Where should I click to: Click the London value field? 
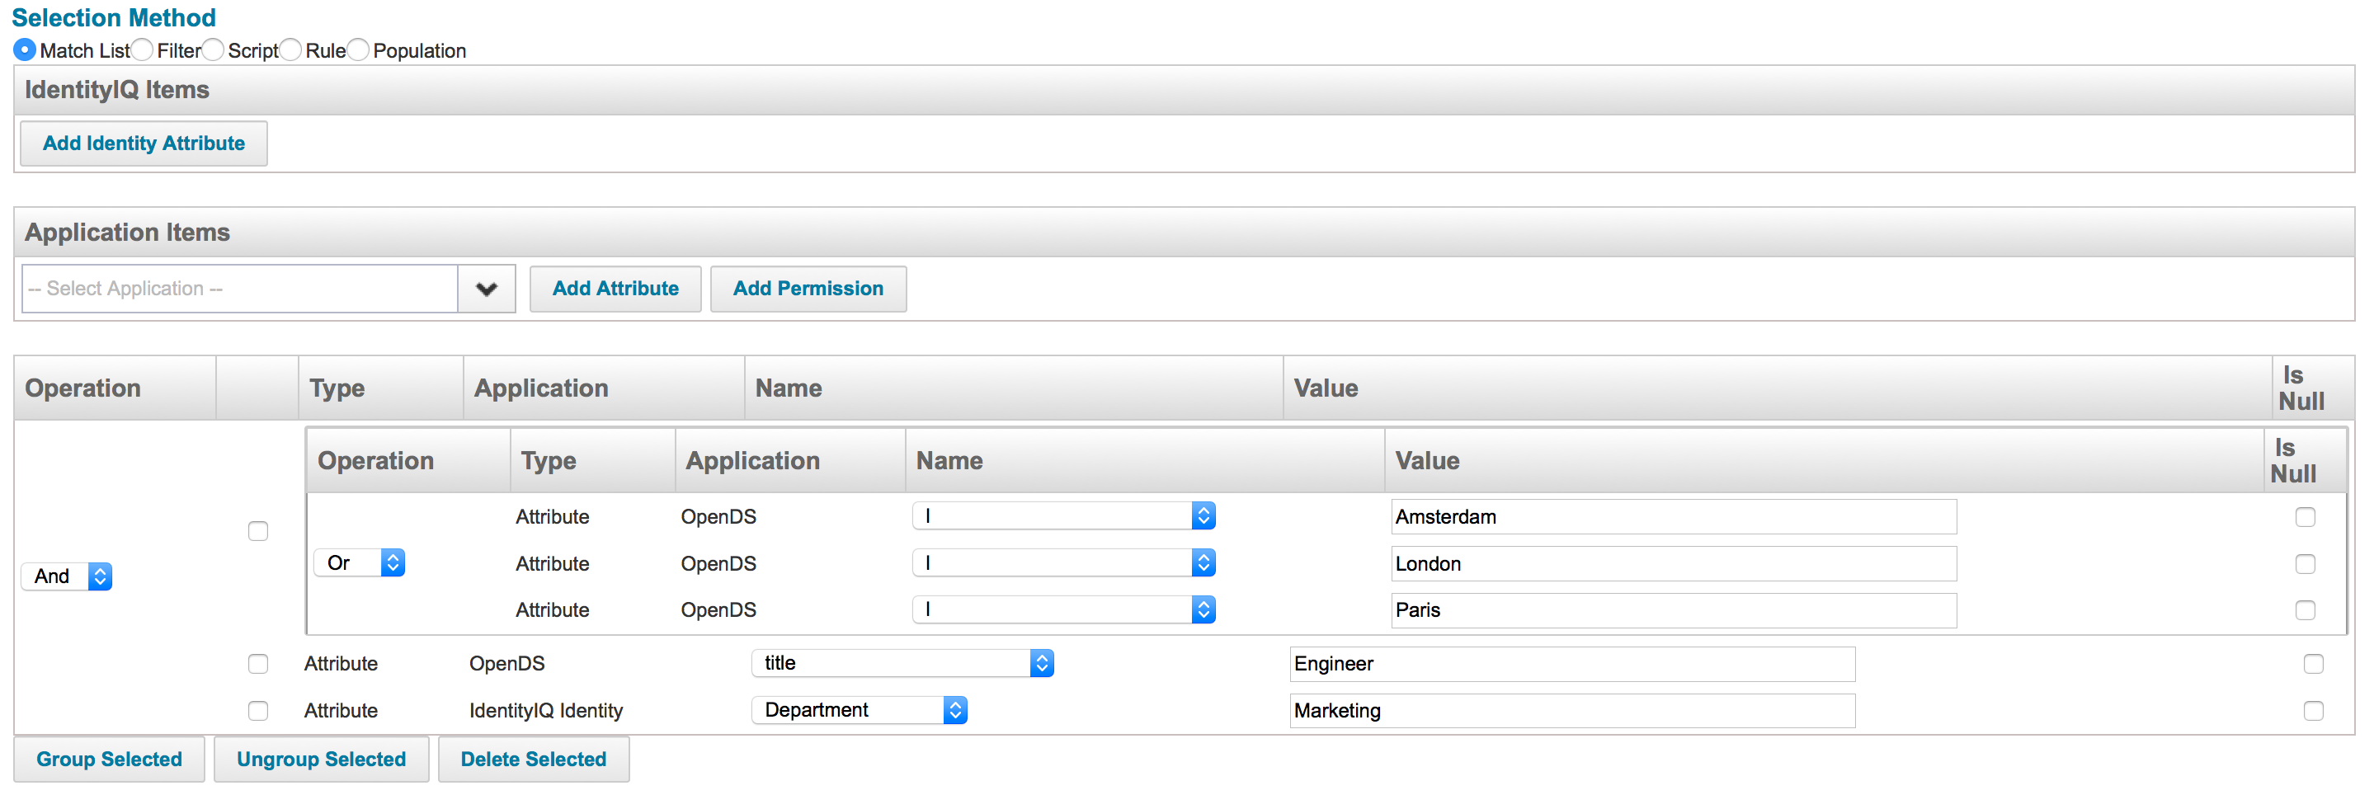(x=1674, y=564)
